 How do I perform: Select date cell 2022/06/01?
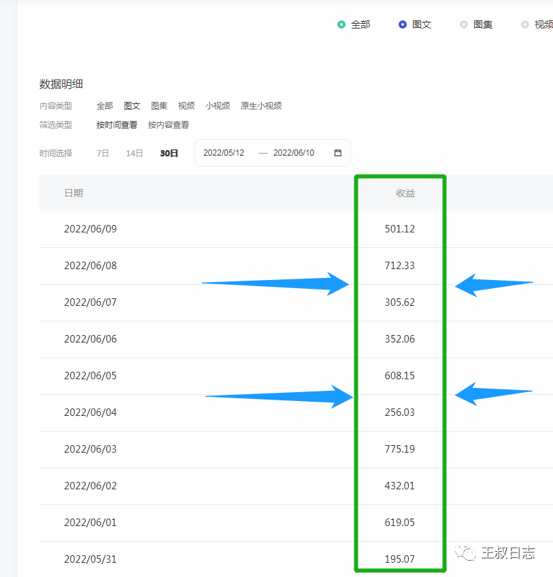point(90,523)
